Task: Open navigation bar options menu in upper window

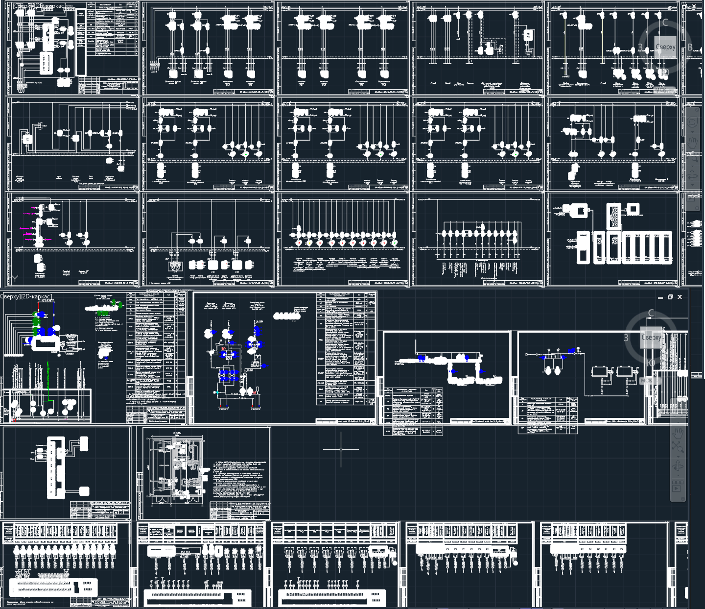Action: point(697,208)
